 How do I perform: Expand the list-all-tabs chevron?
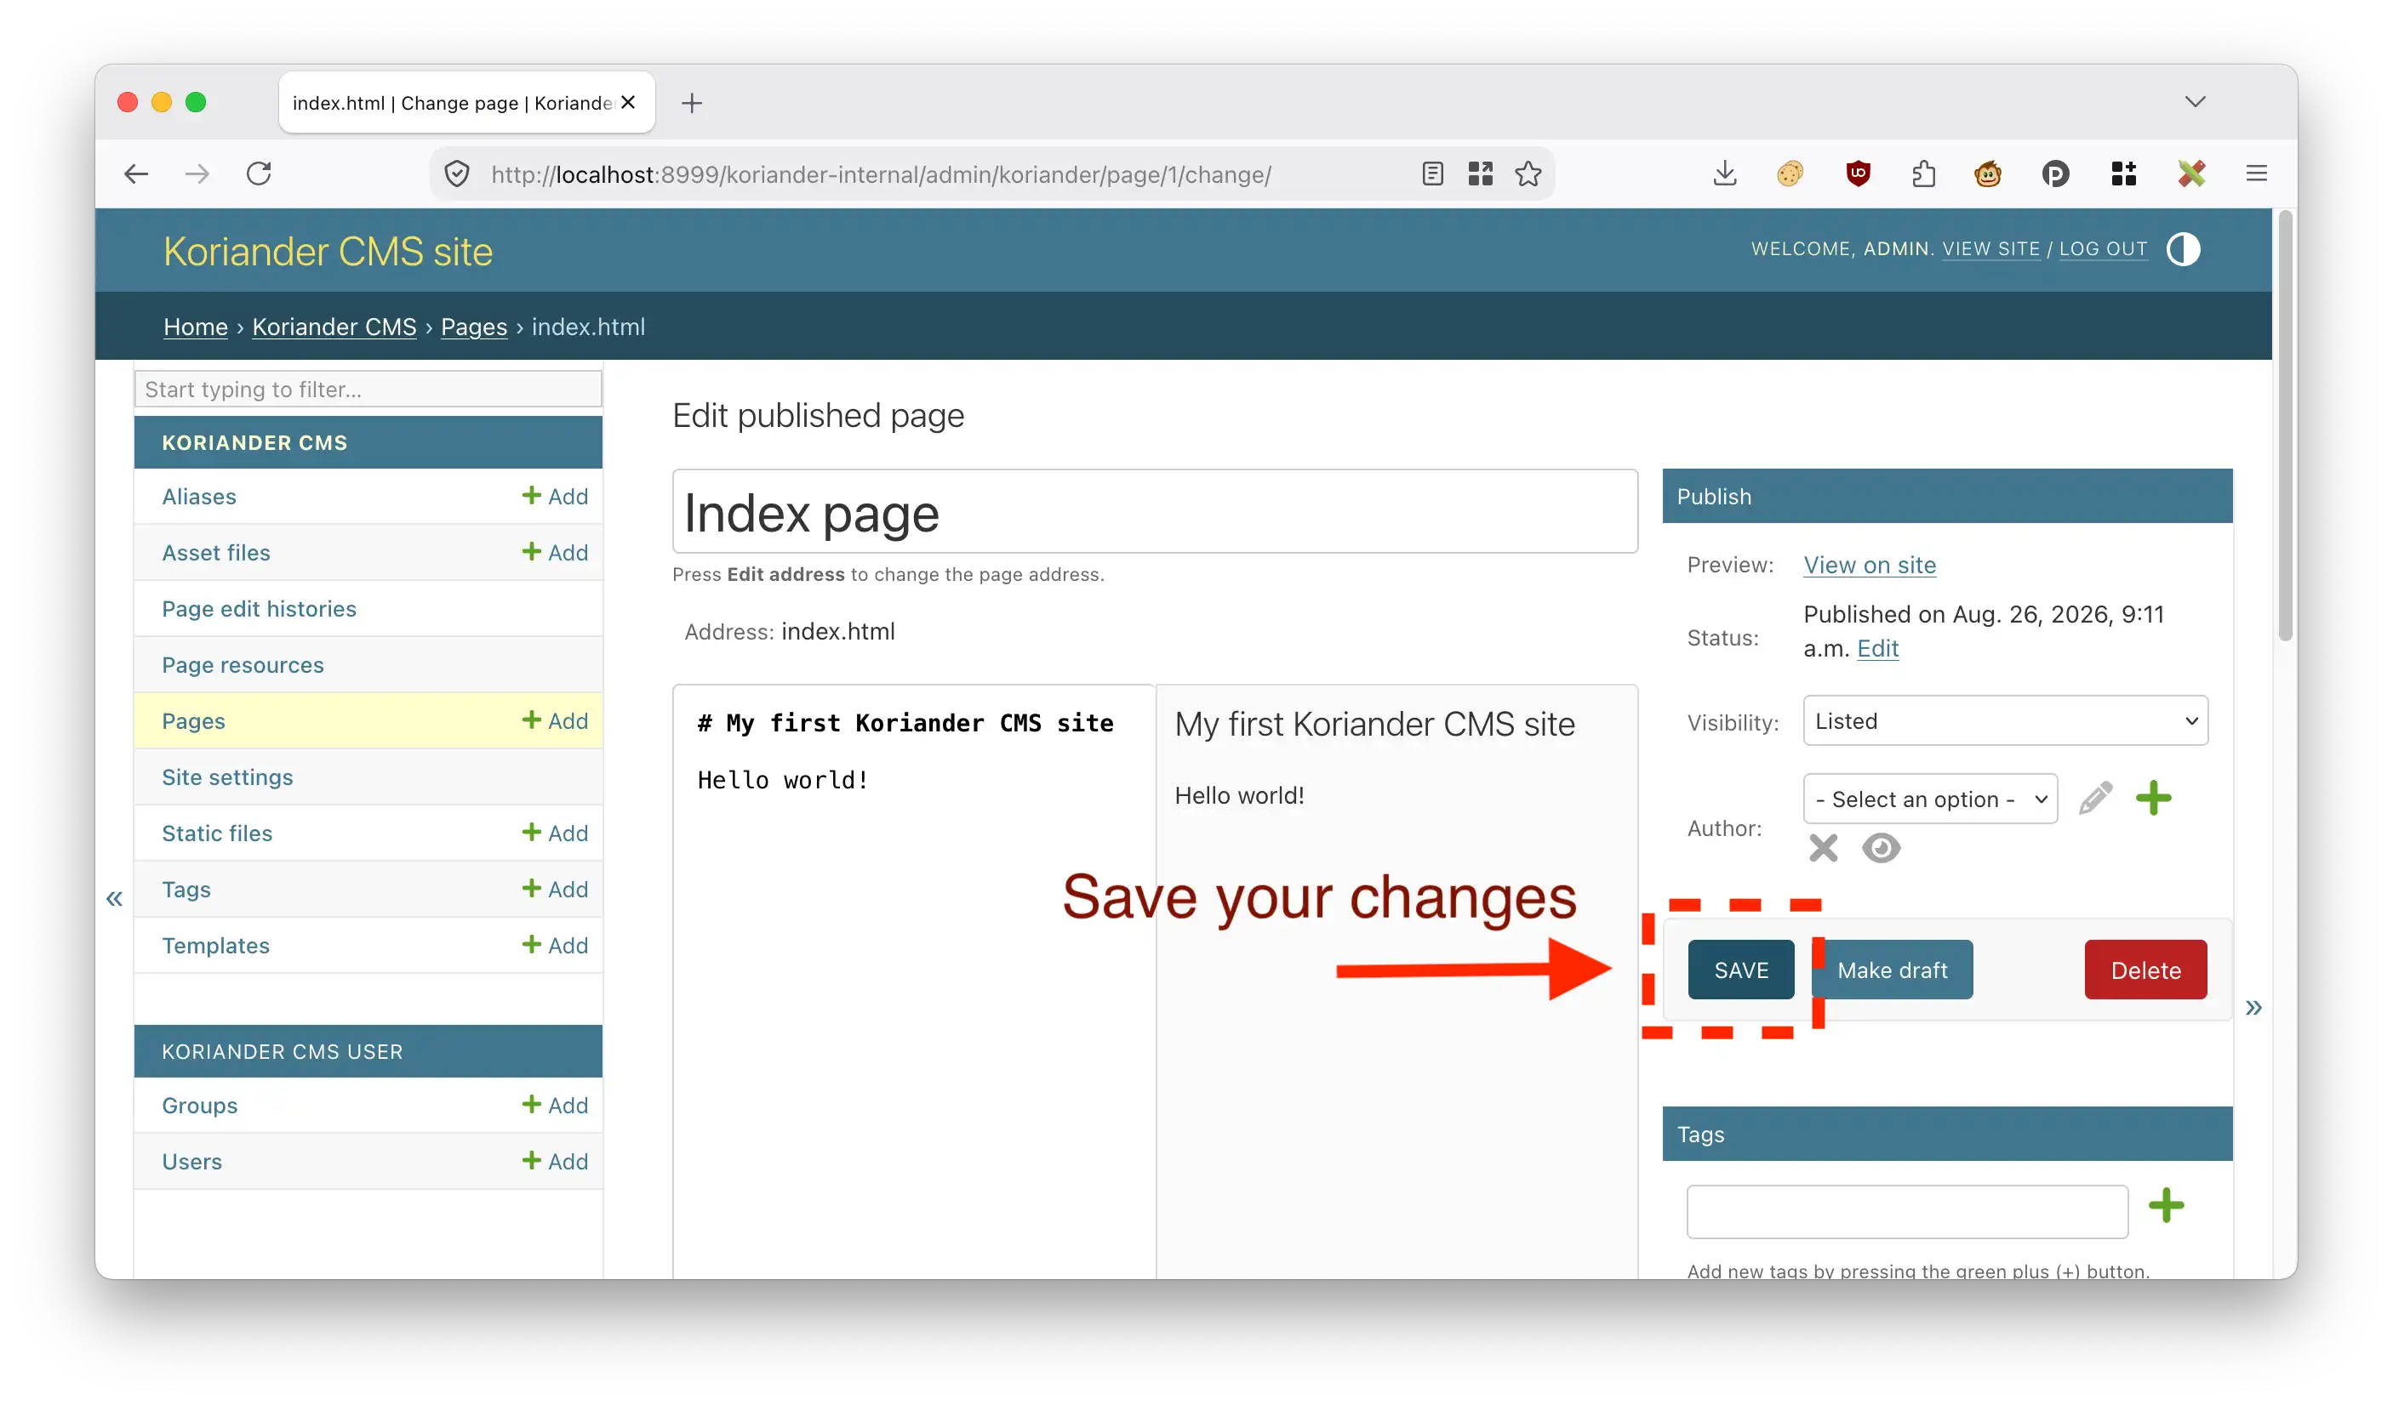coord(2195,101)
